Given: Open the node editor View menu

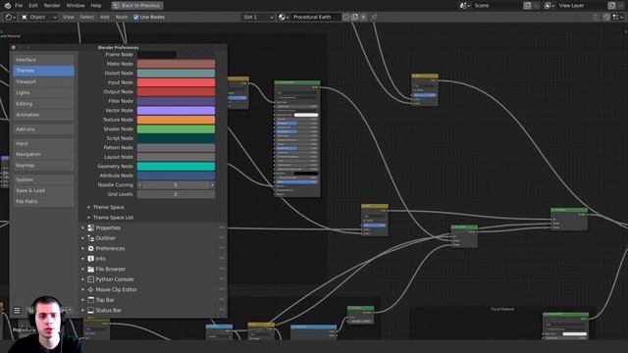Looking at the screenshot, I should [x=68, y=18].
